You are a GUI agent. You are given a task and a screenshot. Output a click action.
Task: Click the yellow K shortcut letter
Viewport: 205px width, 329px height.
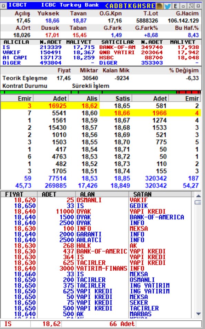point(130,6)
